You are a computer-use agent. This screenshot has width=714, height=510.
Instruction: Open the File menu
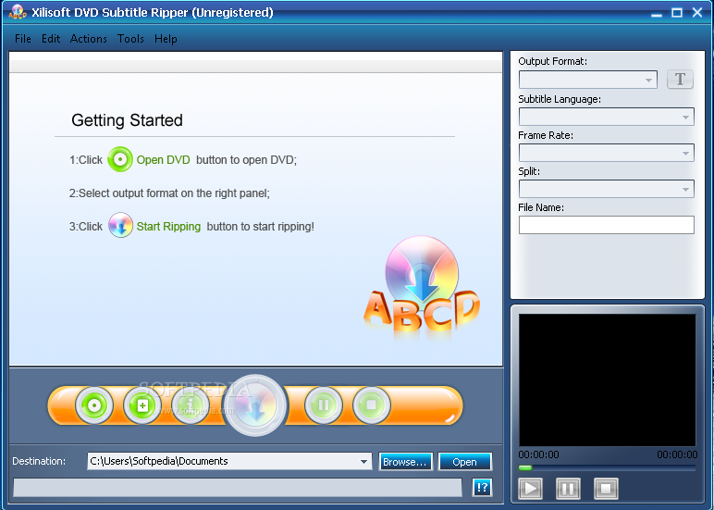pos(23,39)
